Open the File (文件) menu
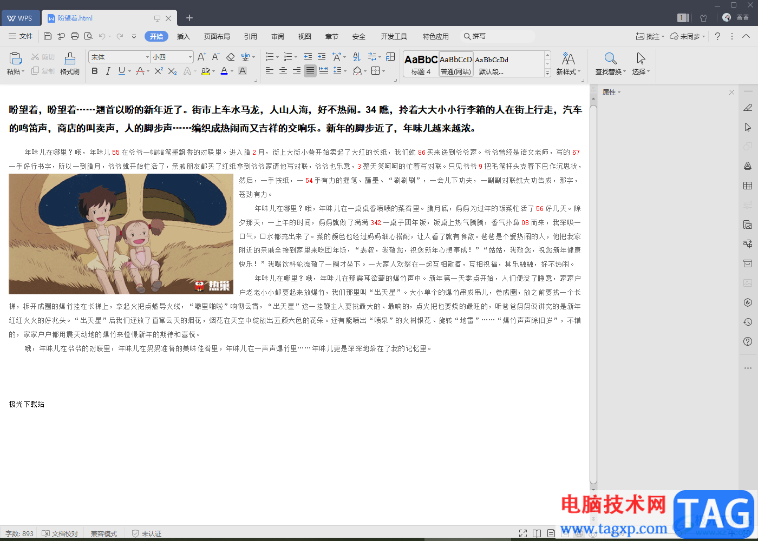758x541 pixels. [x=21, y=36]
